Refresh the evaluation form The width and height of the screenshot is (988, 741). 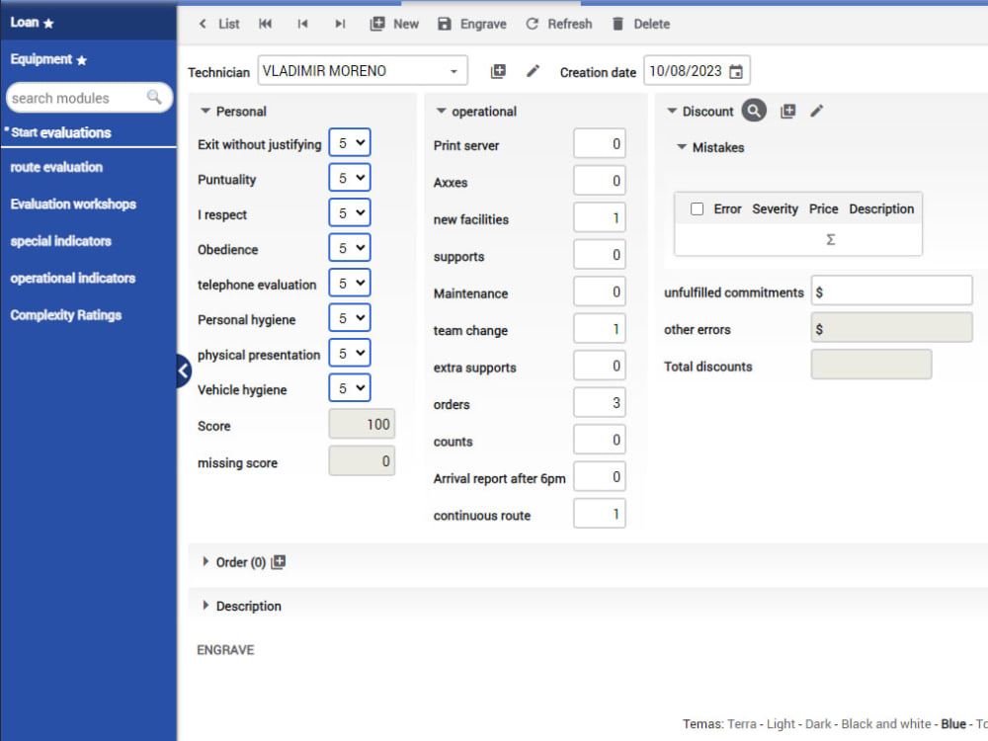tap(559, 24)
